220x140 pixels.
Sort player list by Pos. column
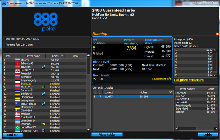(x=9, y=56)
